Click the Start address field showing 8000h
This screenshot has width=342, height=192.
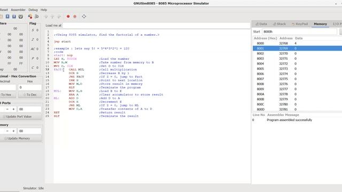(x=299, y=31)
